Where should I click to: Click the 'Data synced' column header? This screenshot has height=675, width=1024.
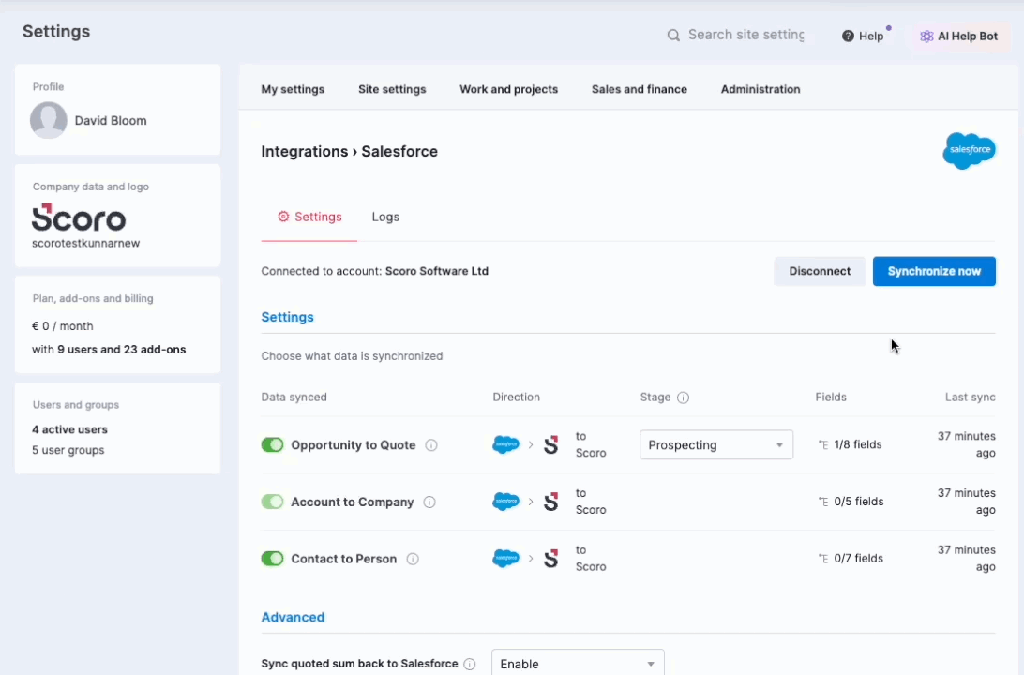pos(294,397)
